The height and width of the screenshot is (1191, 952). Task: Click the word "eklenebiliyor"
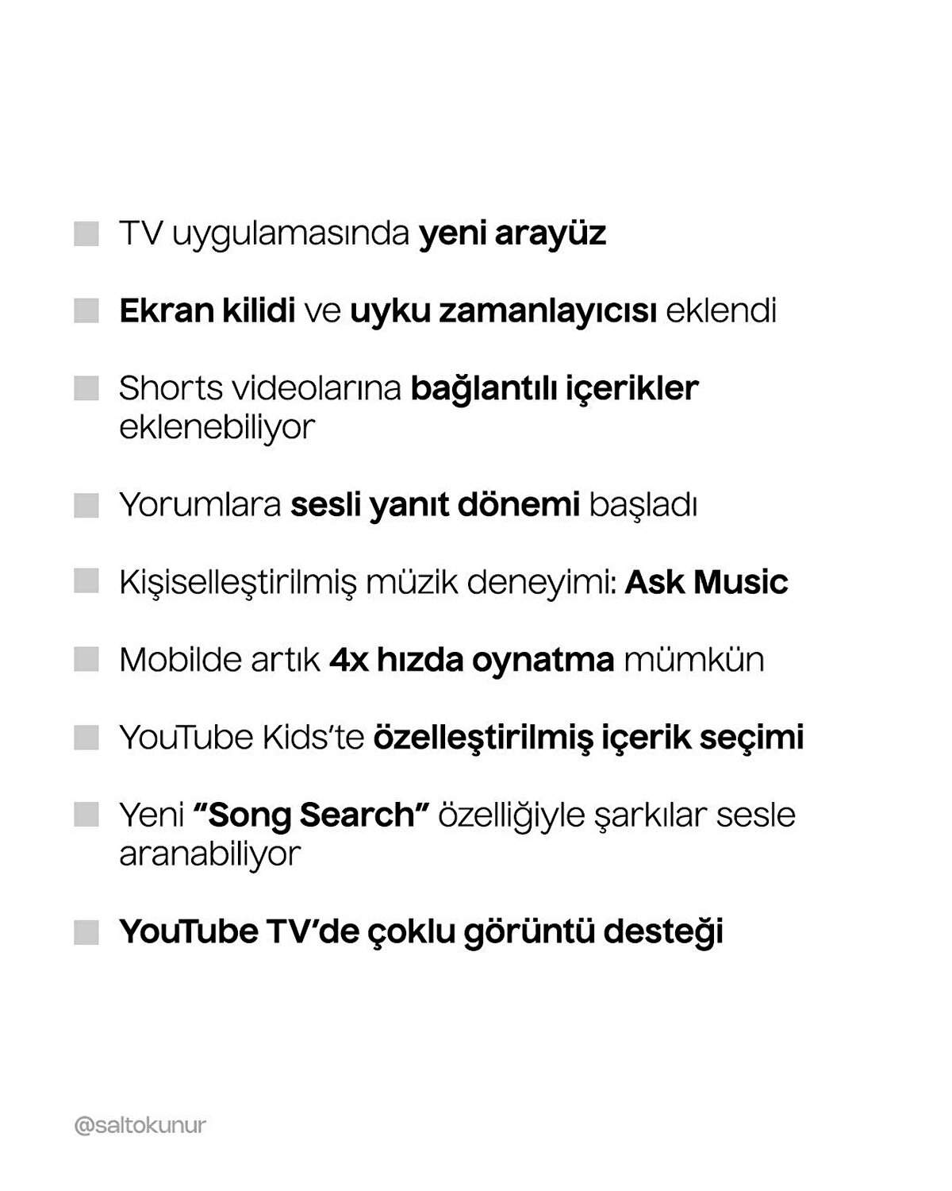217,428
